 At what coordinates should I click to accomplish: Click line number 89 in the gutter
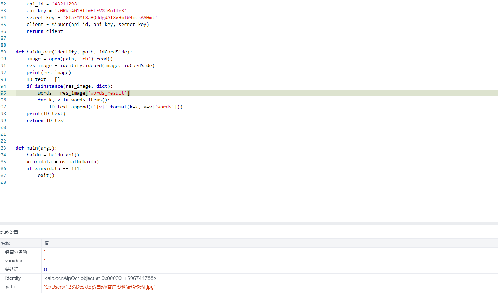tap(3, 52)
